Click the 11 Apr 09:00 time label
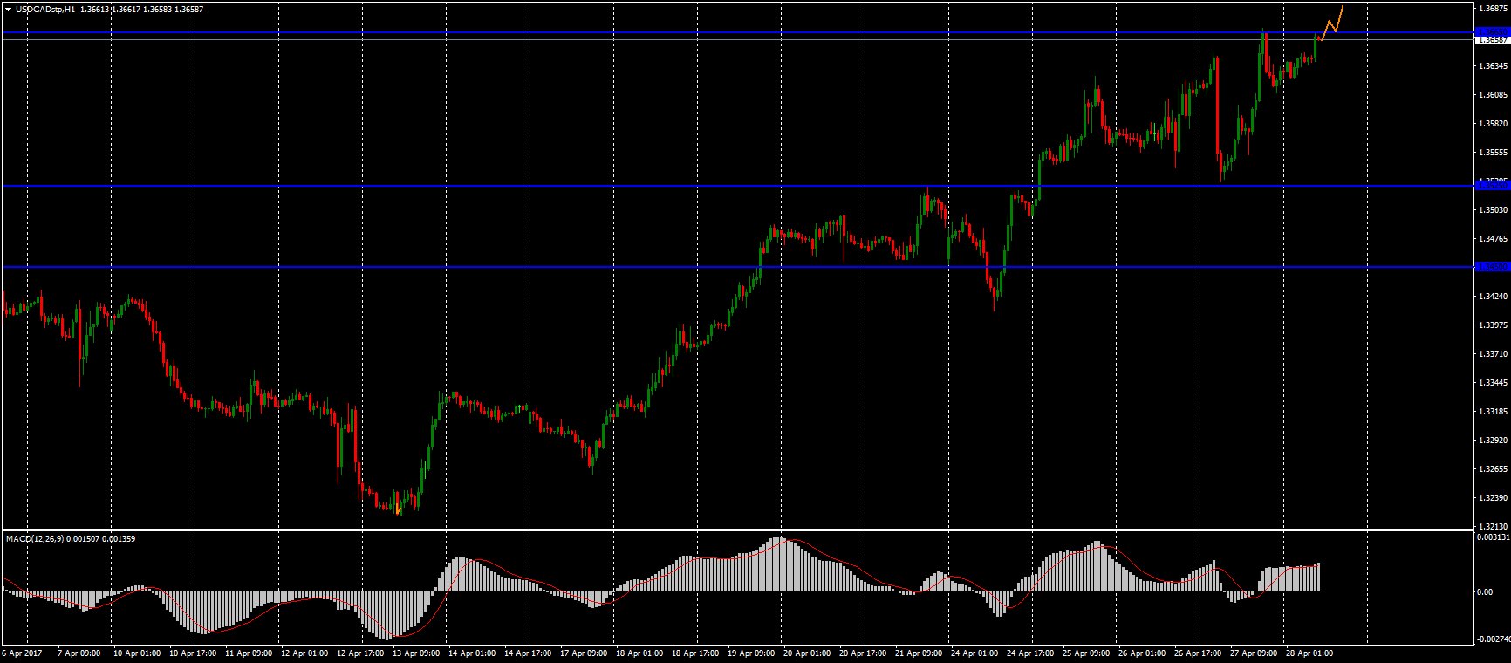This screenshot has height=663, width=1511. [249, 653]
